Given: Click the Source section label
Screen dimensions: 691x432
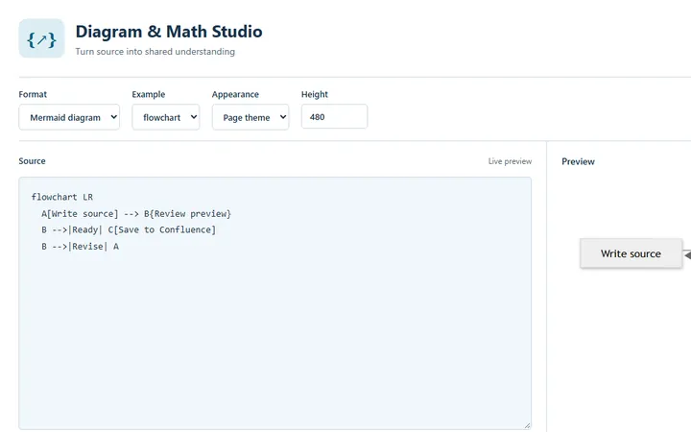Looking at the screenshot, I should (33, 161).
